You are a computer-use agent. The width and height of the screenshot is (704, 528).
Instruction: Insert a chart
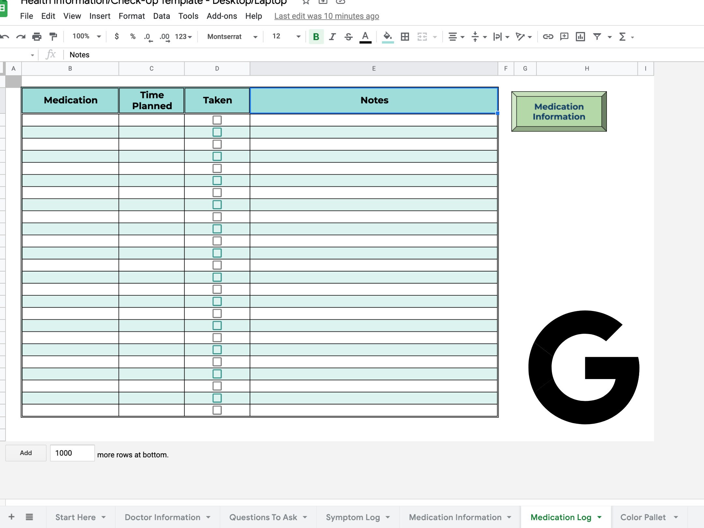[580, 37]
